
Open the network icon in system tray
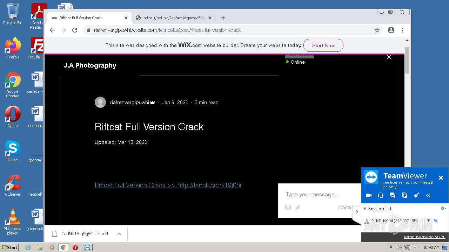click(407, 247)
